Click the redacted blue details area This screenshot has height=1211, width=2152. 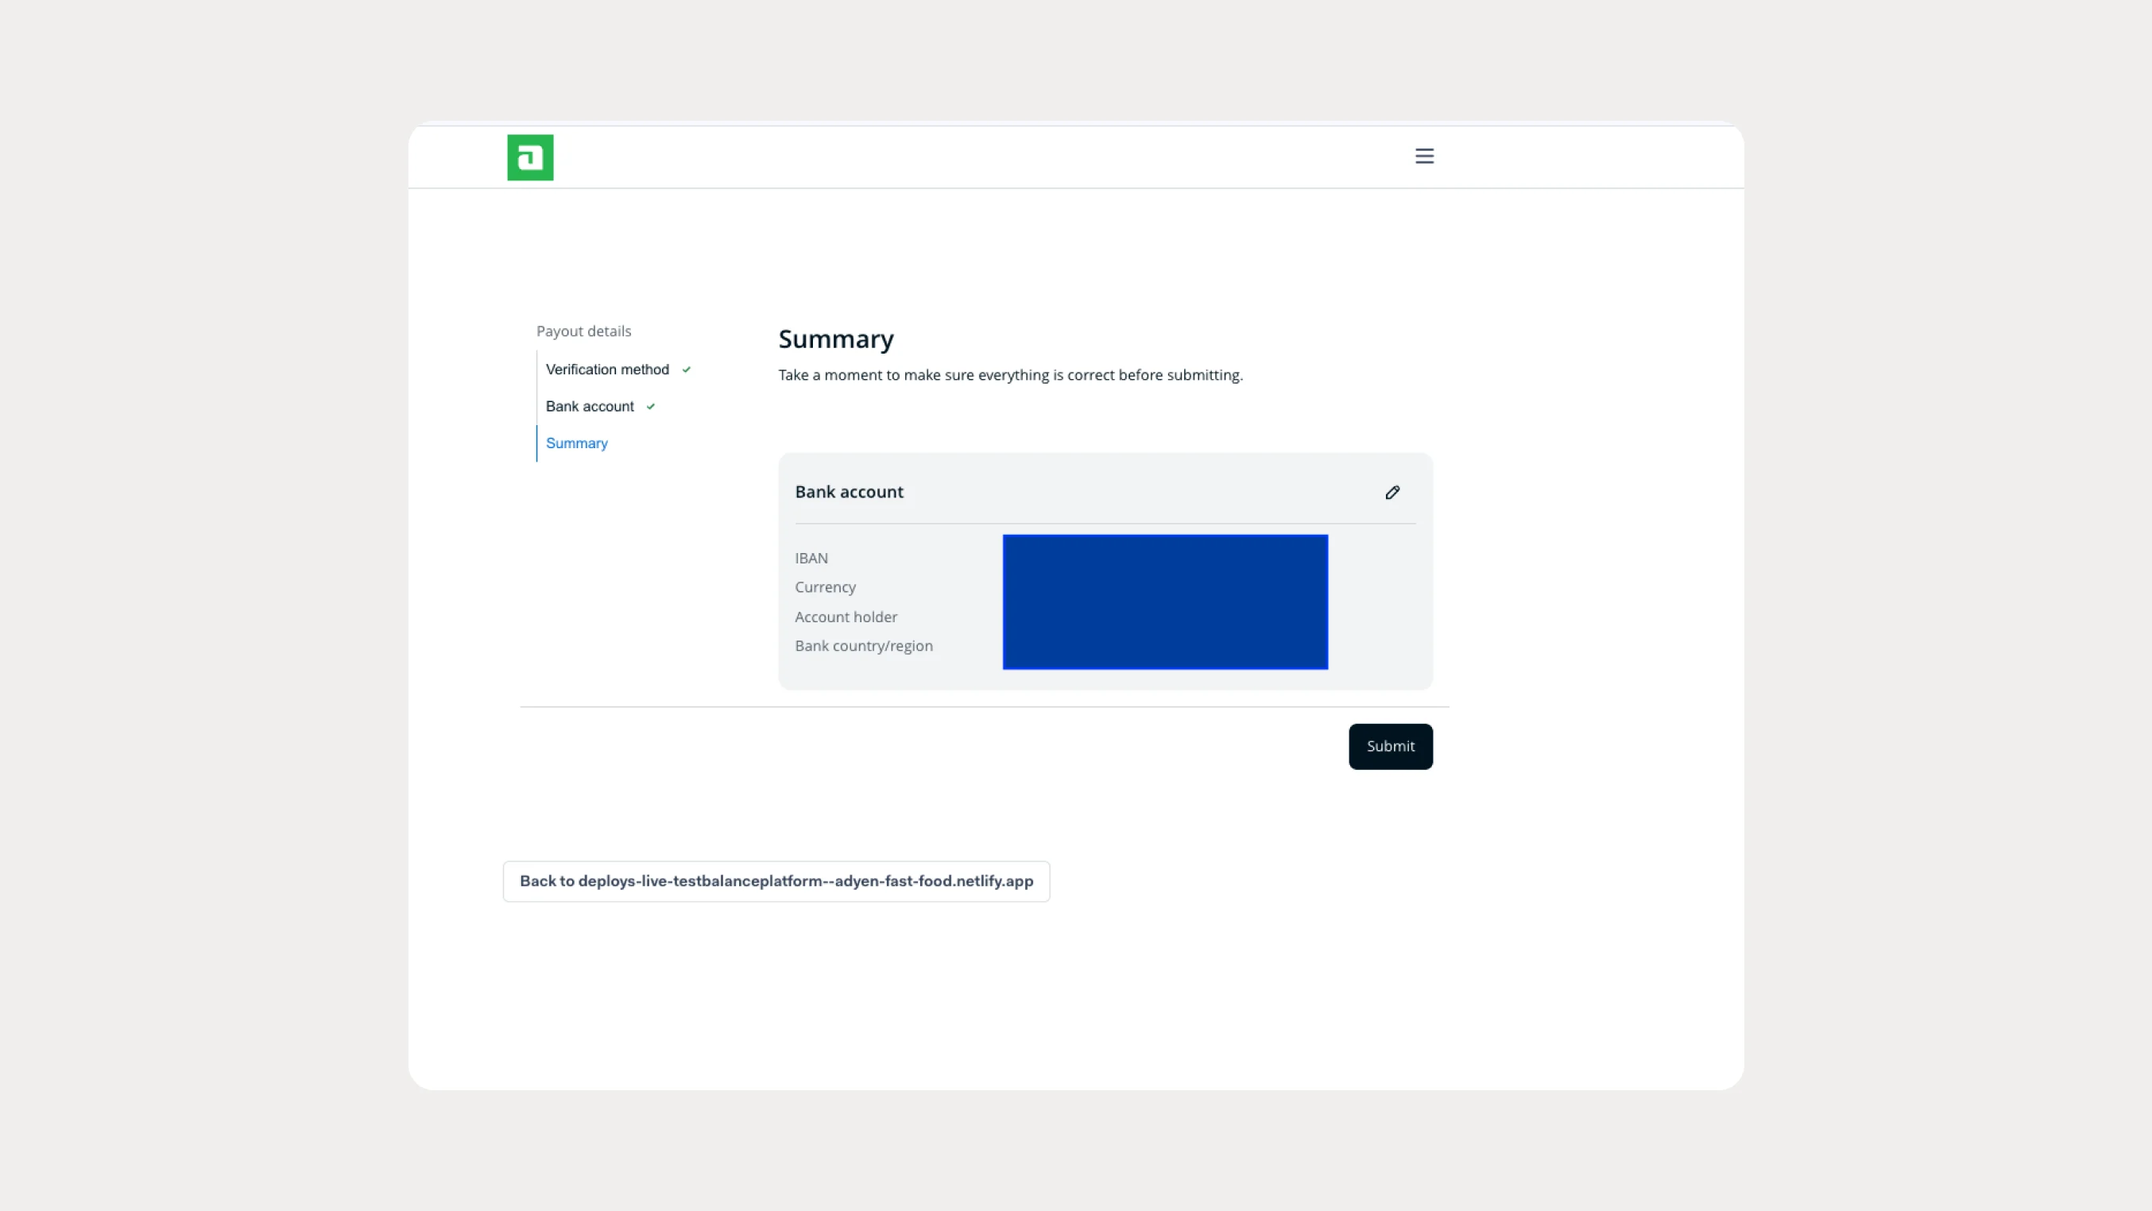(x=1164, y=602)
